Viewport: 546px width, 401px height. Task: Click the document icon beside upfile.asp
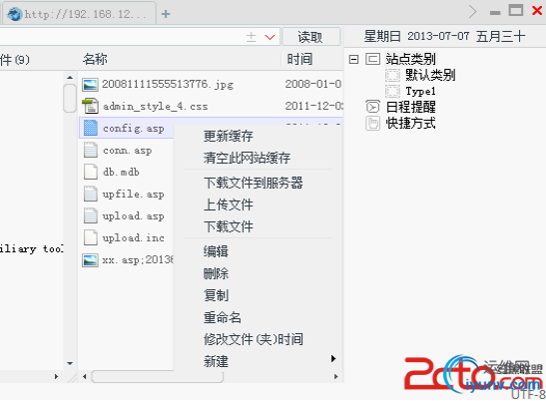coord(91,194)
